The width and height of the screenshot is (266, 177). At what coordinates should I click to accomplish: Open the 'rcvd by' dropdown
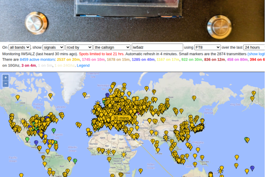(x=78, y=47)
